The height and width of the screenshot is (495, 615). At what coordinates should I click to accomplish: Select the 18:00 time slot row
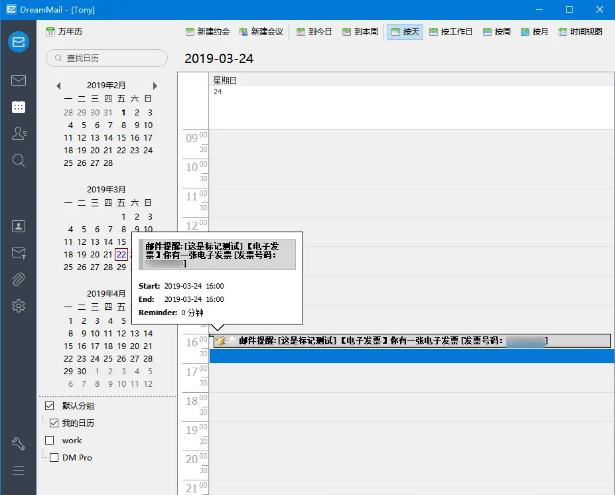[411, 399]
